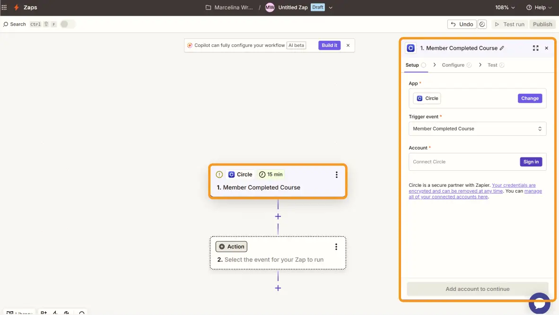The height and width of the screenshot is (315, 559).
Task: Select the step 2 action placeholder card
Action: 278,253
